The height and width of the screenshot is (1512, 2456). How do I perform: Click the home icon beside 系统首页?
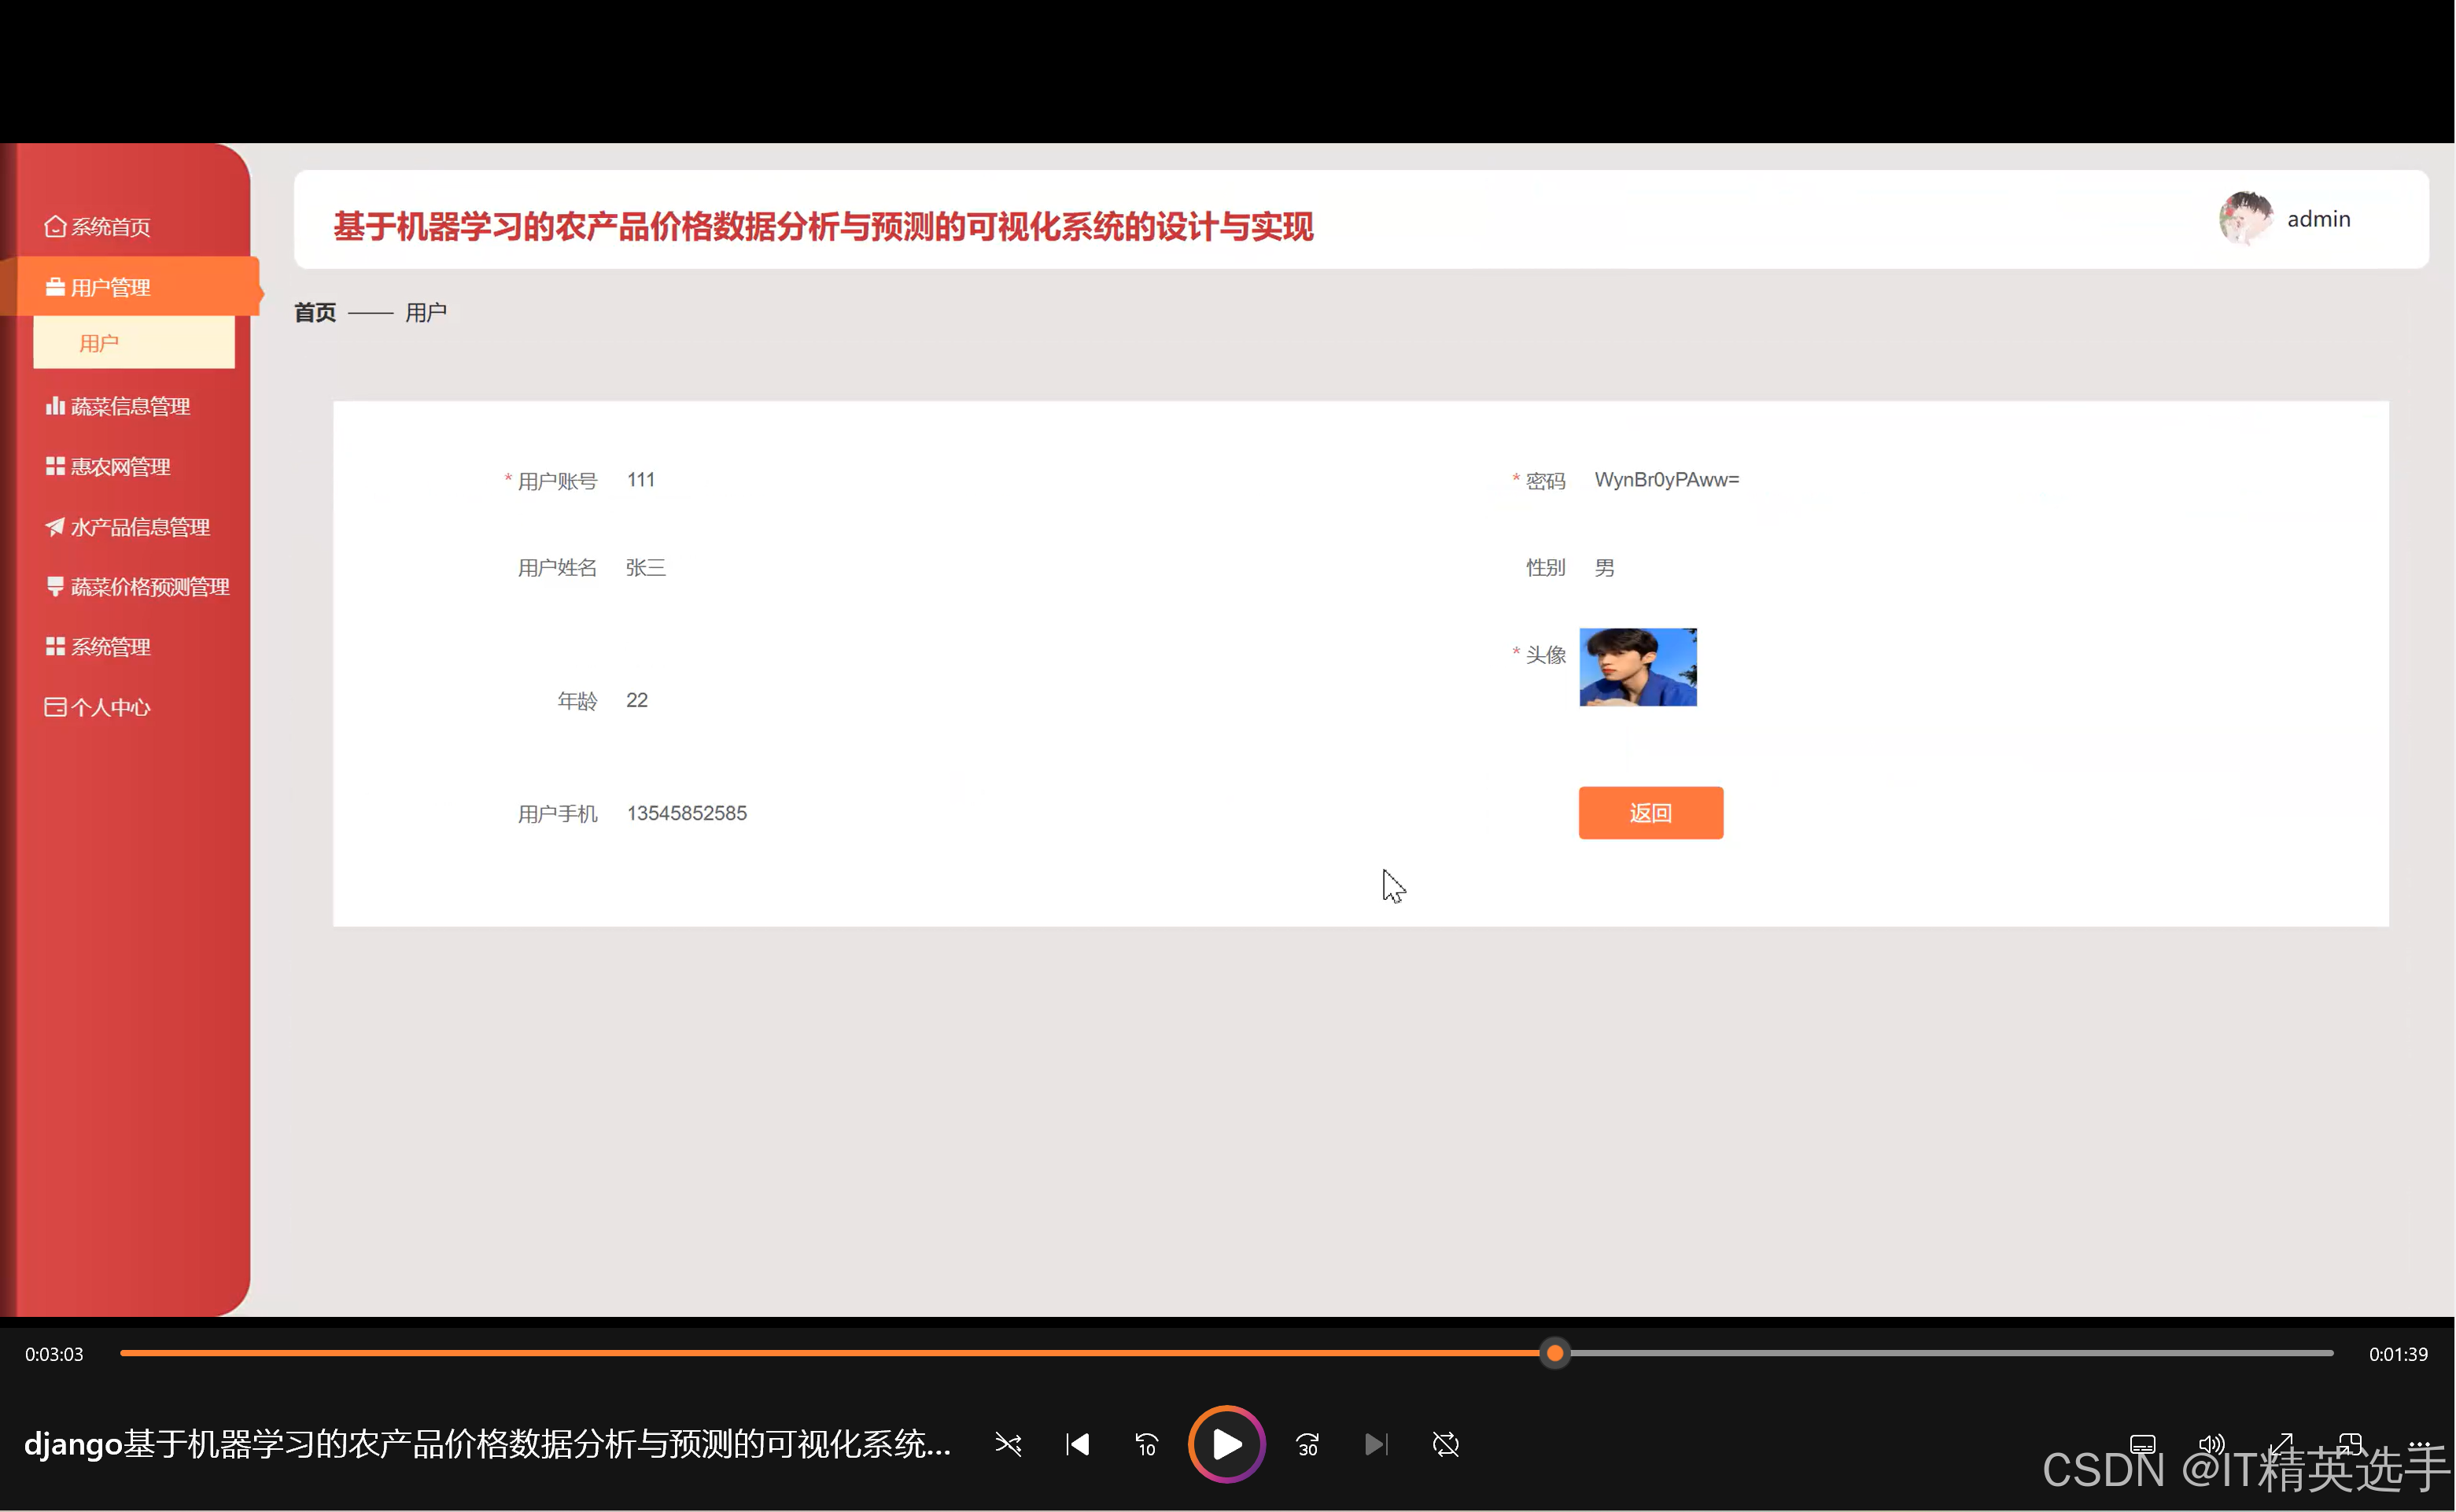pyautogui.click(x=55, y=227)
